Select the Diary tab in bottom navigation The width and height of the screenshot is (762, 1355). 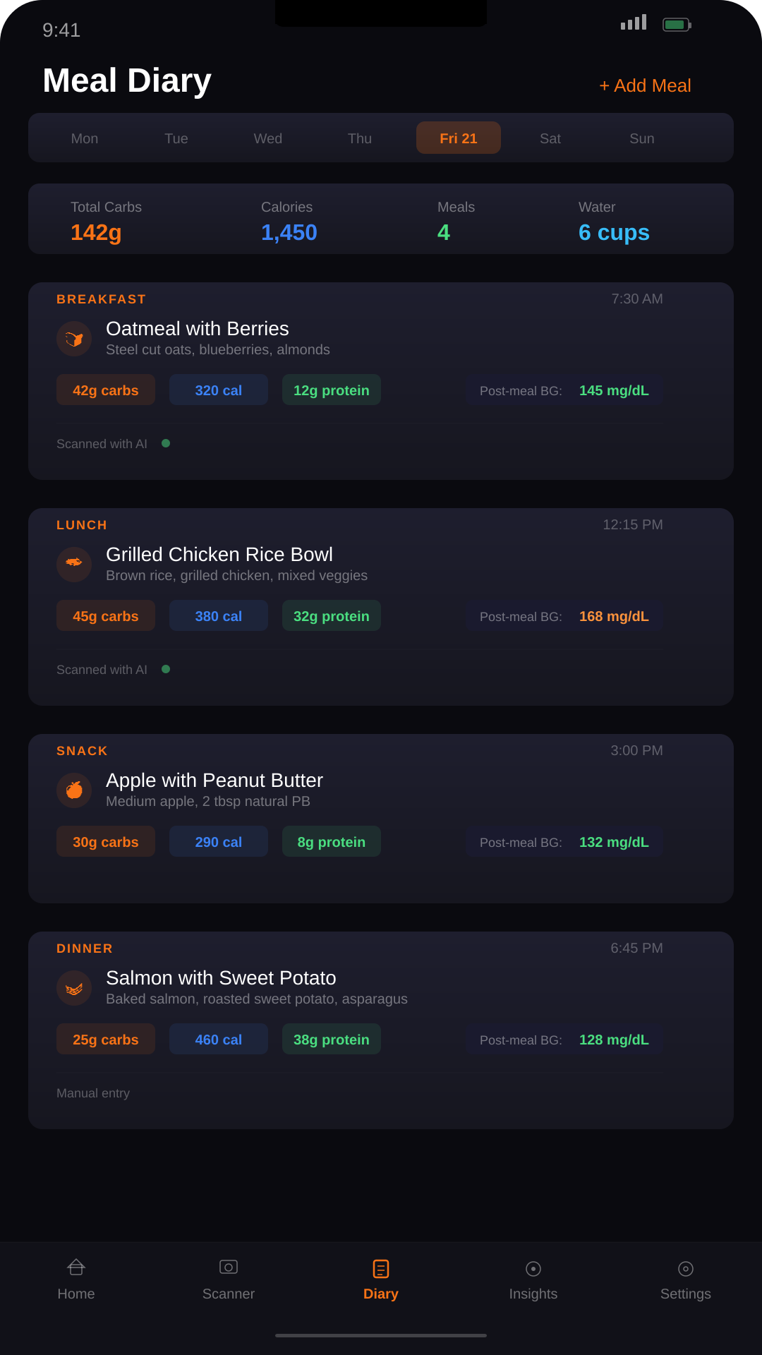(381, 1280)
